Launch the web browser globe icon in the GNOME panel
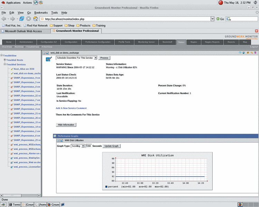Viewport: 259px width, 207px height. coord(36,2)
